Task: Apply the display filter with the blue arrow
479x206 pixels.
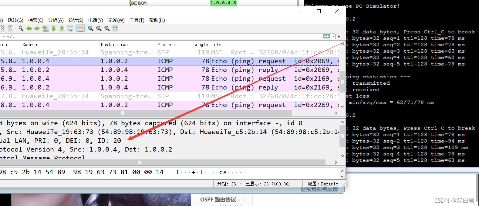Action: point(326,36)
